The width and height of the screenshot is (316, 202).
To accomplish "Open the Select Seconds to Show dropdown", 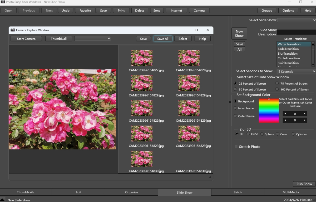I will click(x=297, y=71).
